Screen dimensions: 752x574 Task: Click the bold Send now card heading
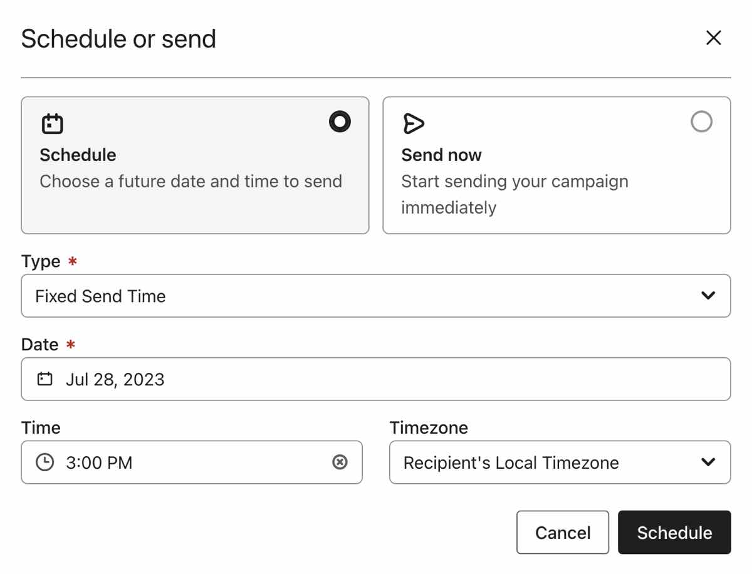coord(441,155)
